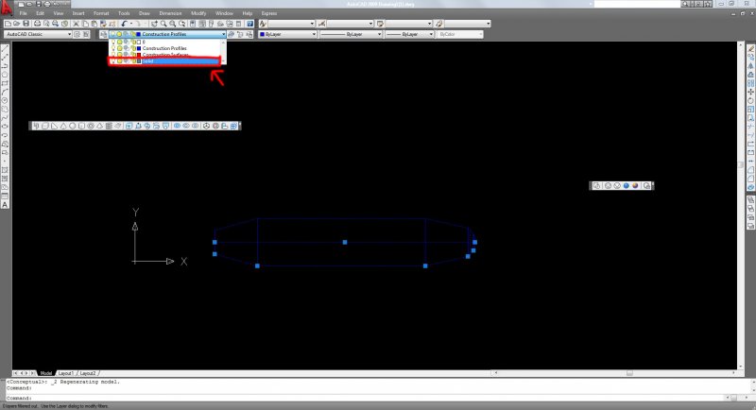Switch to Realistic visual style
756x410 pixels.
[x=626, y=185]
